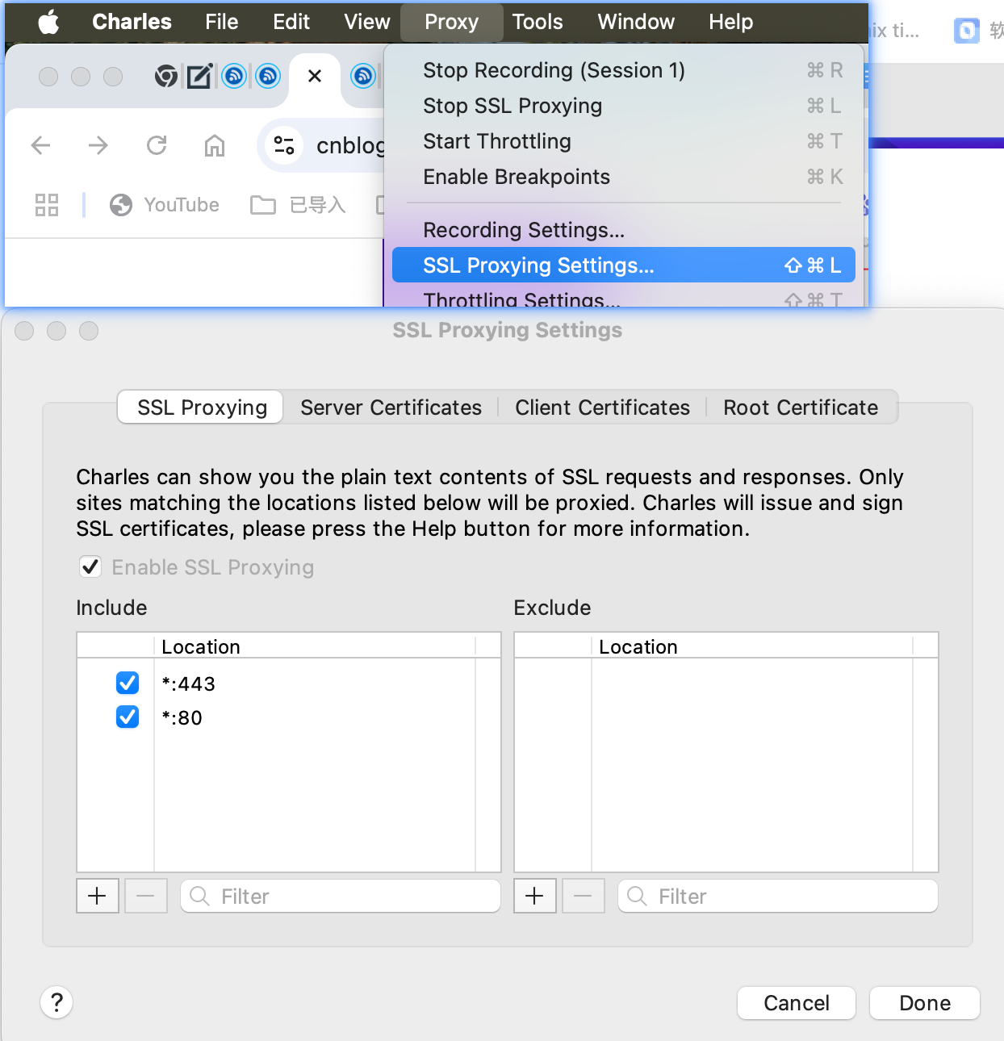Choose Stop Recording (Session 1)
The image size is (1004, 1041).
(623, 70)
